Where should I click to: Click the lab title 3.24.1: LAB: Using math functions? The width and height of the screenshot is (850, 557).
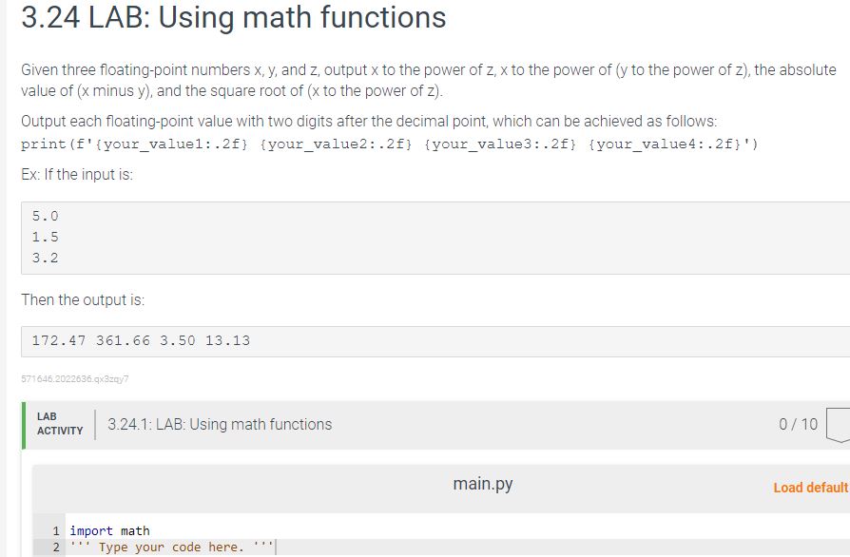pos(219,424)
